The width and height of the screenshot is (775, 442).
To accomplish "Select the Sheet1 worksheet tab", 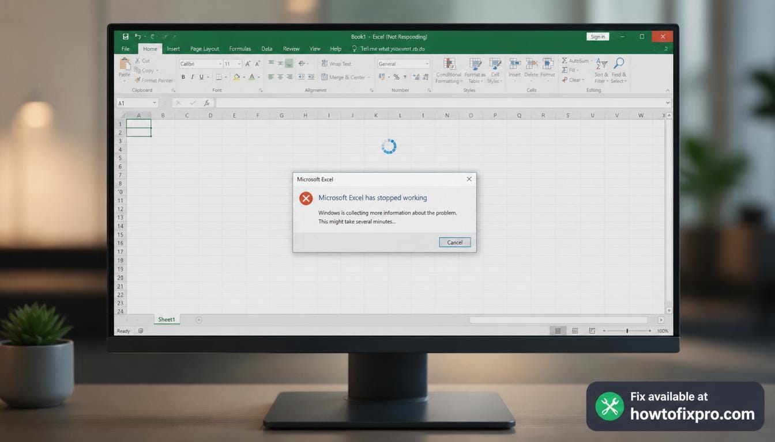I will [167, 319].
